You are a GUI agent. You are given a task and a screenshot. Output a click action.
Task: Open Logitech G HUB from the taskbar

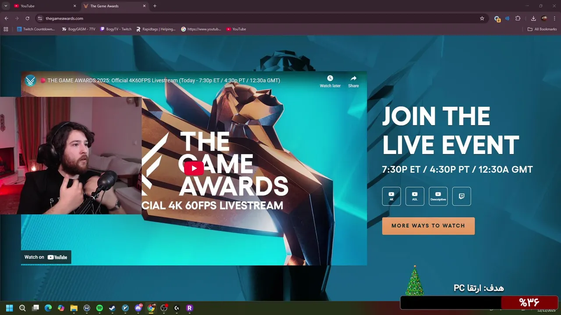(177, 308)
